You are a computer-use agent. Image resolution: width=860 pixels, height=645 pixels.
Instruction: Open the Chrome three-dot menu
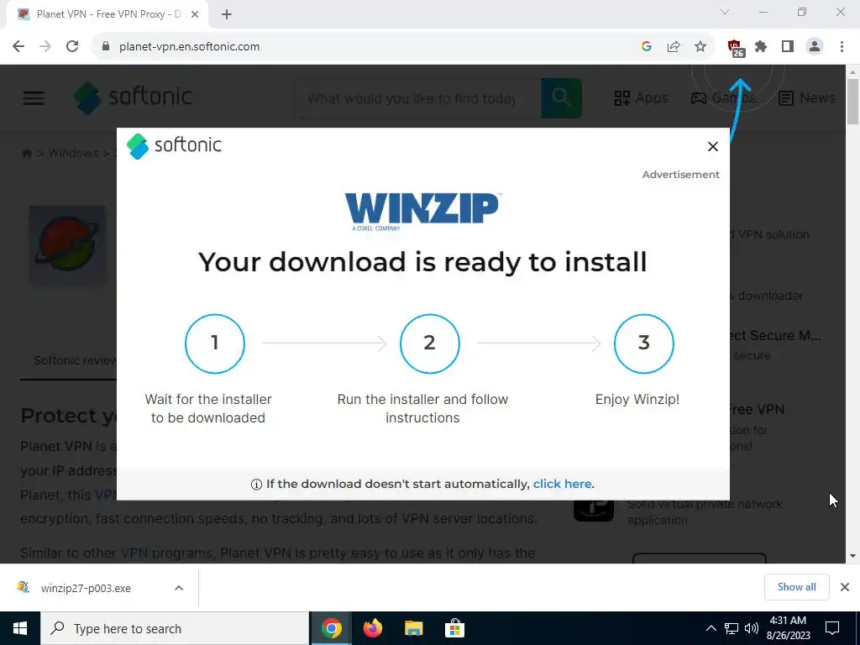point(842,47)
